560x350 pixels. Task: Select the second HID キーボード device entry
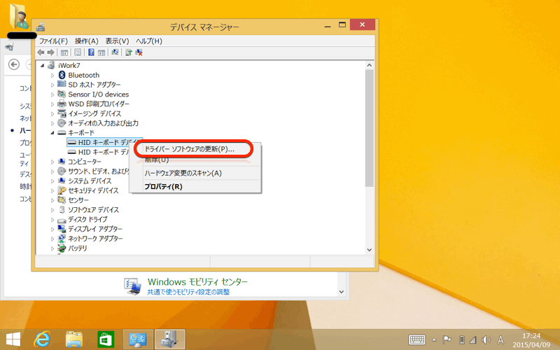click(101, 152)
